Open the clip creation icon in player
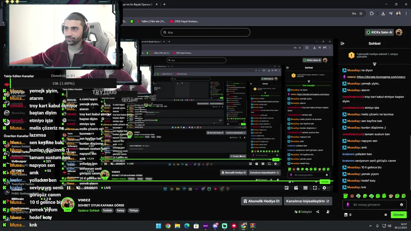The height and width of the screenshot is (231, 411). (296, 188)
